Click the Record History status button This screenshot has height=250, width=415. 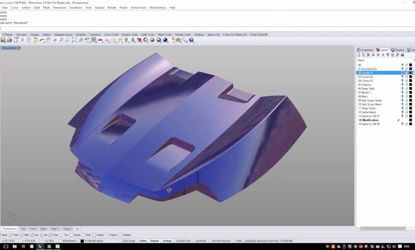coord(221,241)
